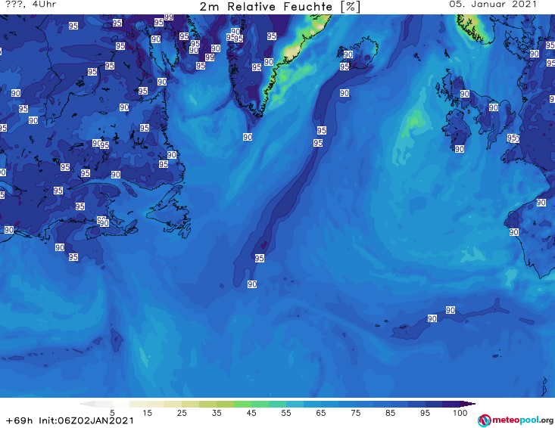This screenshot has height=428, width=555.
Task: Click the meteopool circular logo icon
Action: (484, 420)
